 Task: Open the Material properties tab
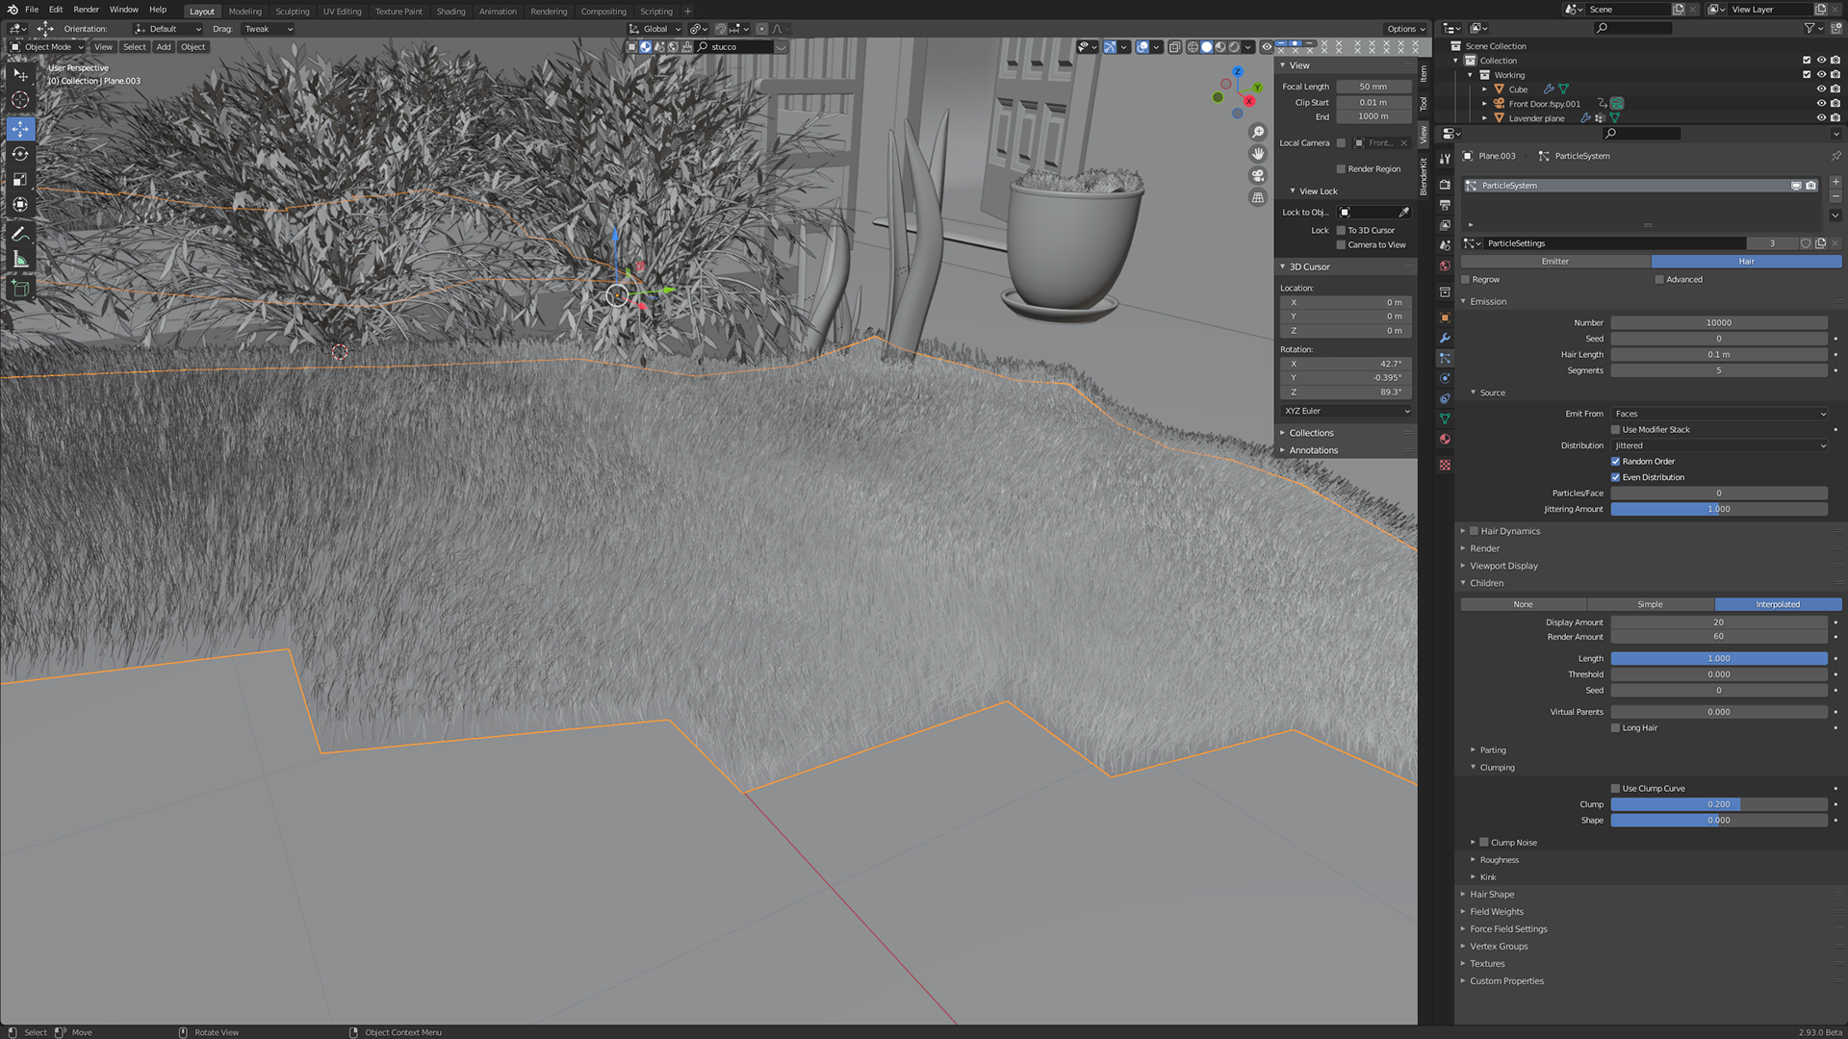pyautogui.click(x=1445, y=439)
